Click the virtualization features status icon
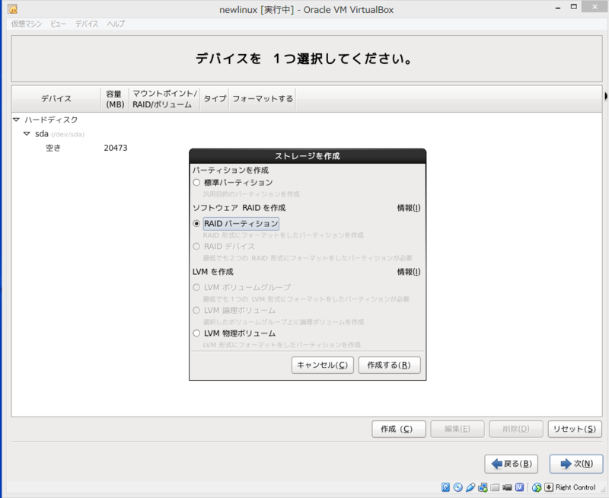Image resolution: width=609 pixels, height=498 pixels. 519,487
